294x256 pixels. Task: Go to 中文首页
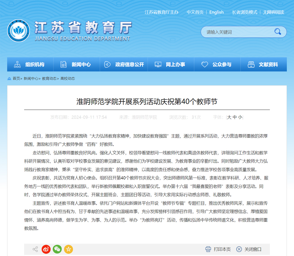pos(195,12)
